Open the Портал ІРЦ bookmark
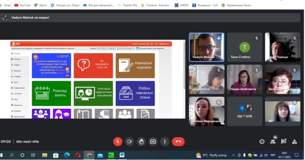Image resolution: width=305 pixels, height=160 pixels. pos(128,5)
